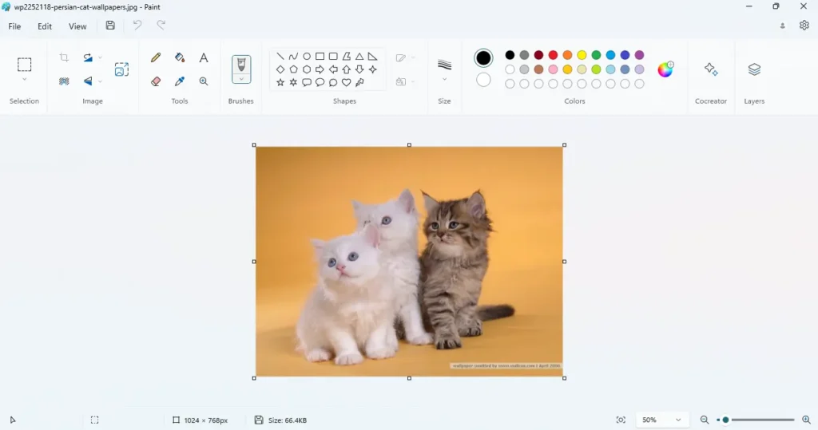
Task: Choose the Oval shape
Action: click(x=307, y=57)
